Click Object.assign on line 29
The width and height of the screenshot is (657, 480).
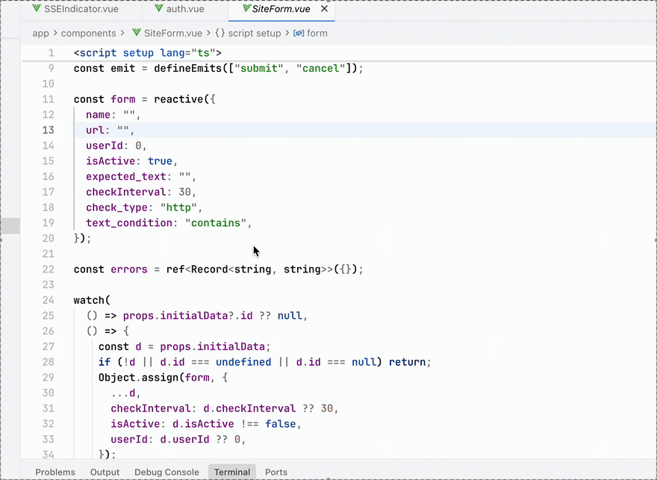point(138,378)
